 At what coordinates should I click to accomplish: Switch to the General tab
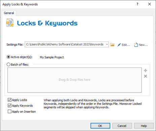(x=9, y=13)
